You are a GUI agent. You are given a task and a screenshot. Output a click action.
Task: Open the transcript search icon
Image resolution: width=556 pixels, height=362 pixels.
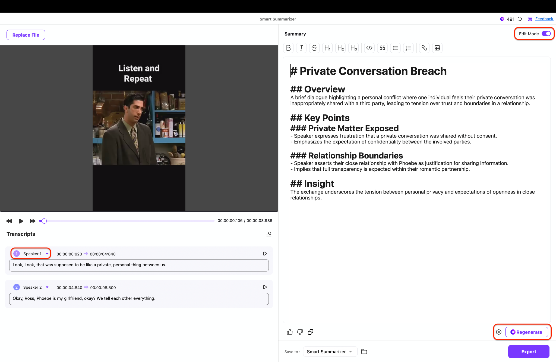269,234
